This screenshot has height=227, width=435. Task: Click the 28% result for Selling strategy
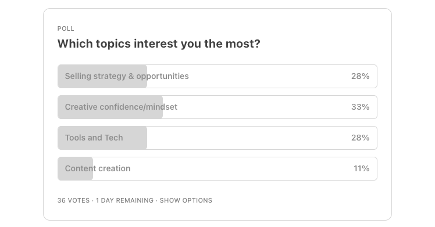coord(360,76)
